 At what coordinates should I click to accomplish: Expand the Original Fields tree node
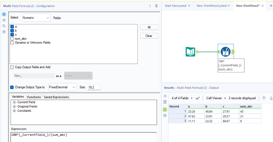click(14, 106)
